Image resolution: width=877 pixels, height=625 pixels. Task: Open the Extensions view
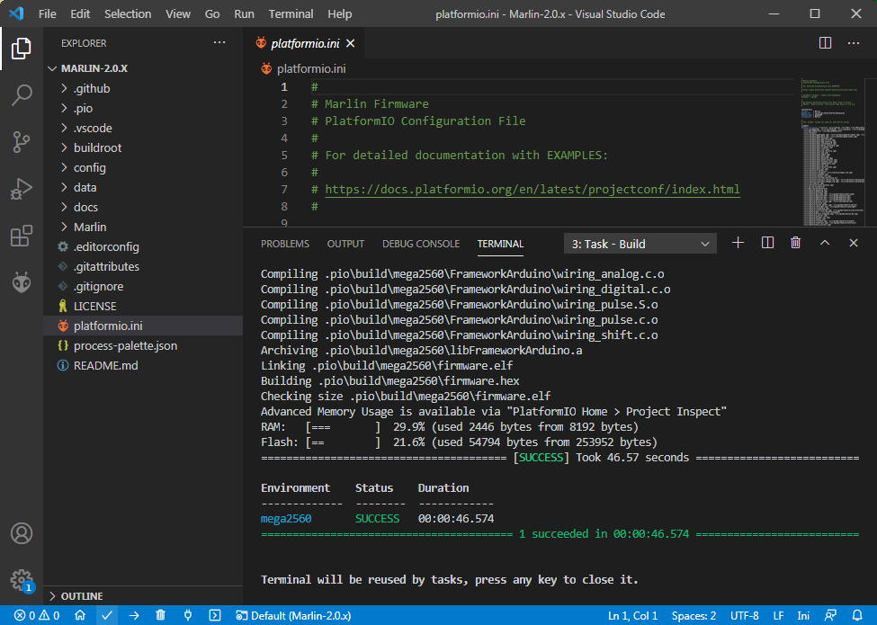[x=22, y=236]
